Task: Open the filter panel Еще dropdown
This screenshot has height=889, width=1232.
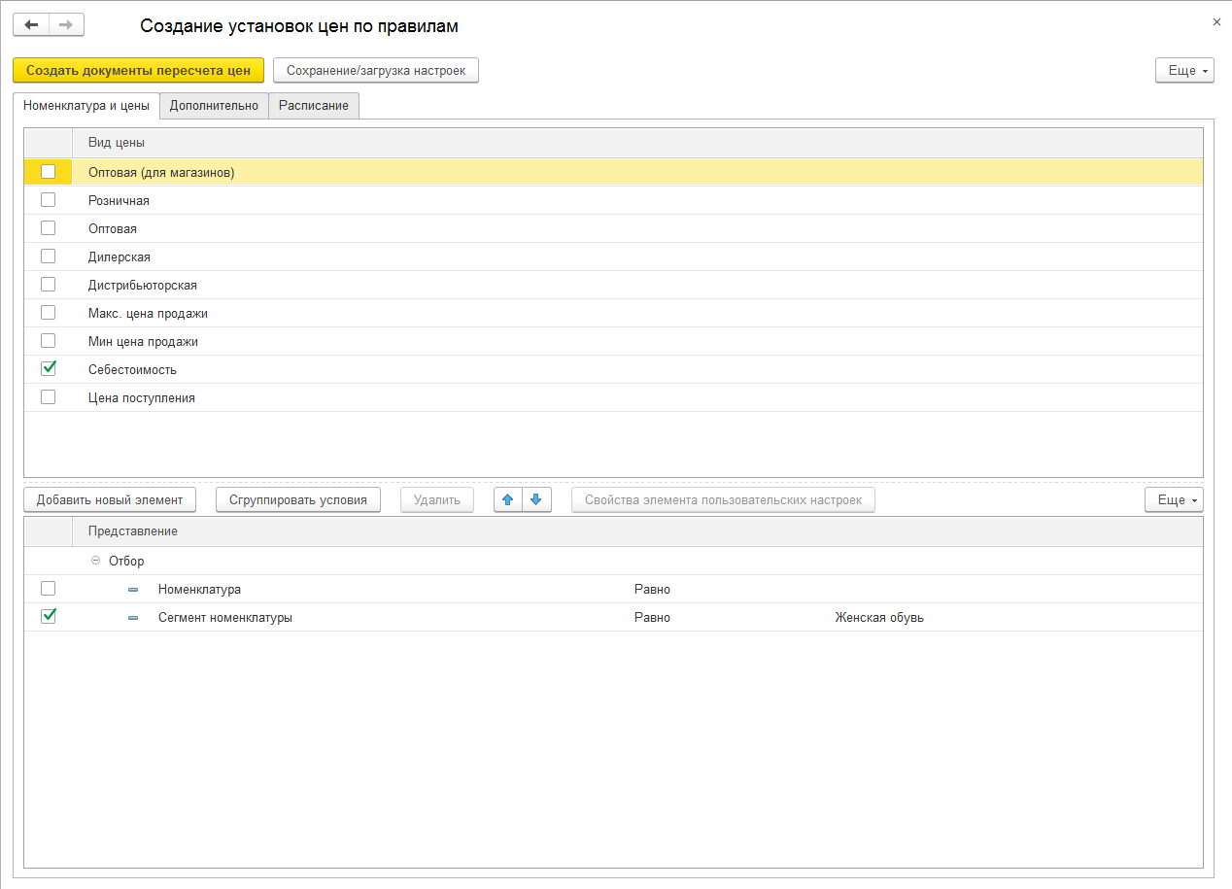Action: coord(1175,499)
